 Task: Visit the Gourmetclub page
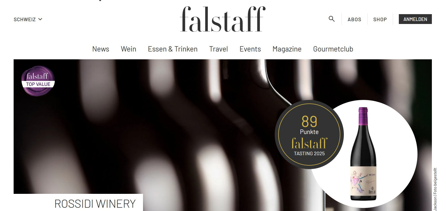(x=333, y=49)
